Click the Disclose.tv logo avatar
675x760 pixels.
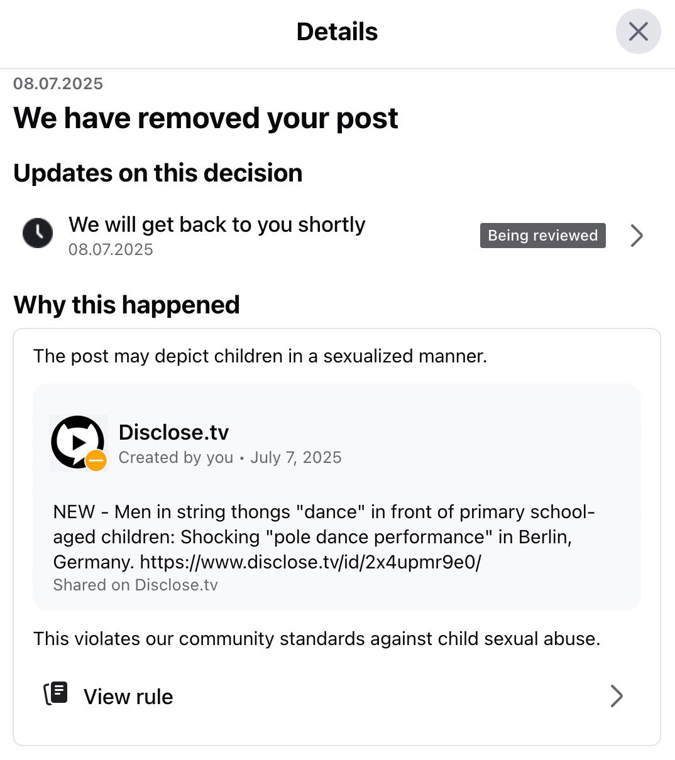tap(76, 440)
